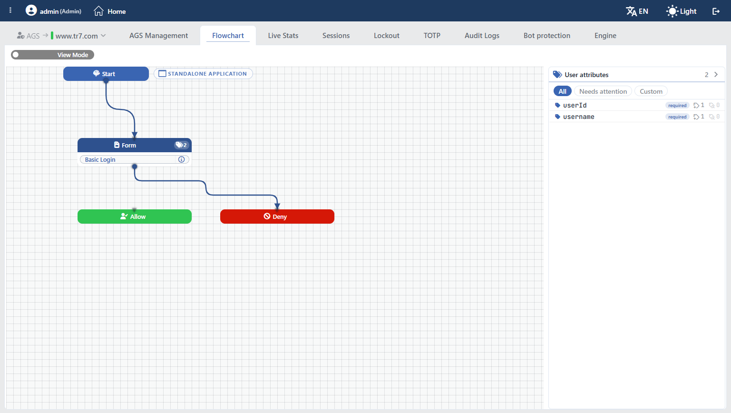Screen dimensions: 731x413
Task: Click the admin user avatar icon
Action: click(x=31, y=10)
